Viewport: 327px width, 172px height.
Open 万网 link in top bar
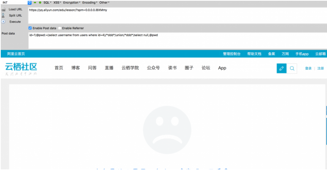(x=285, y=54)
